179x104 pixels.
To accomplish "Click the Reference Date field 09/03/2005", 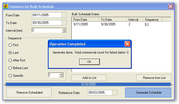I will coord(100,93).
